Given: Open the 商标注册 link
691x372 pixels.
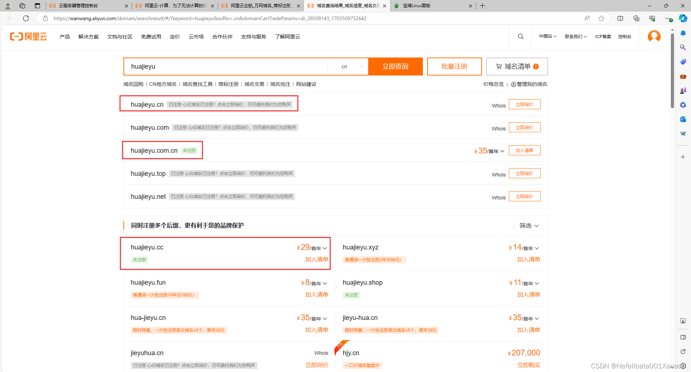Looking at the screenshot, I should tap(229, 84).
